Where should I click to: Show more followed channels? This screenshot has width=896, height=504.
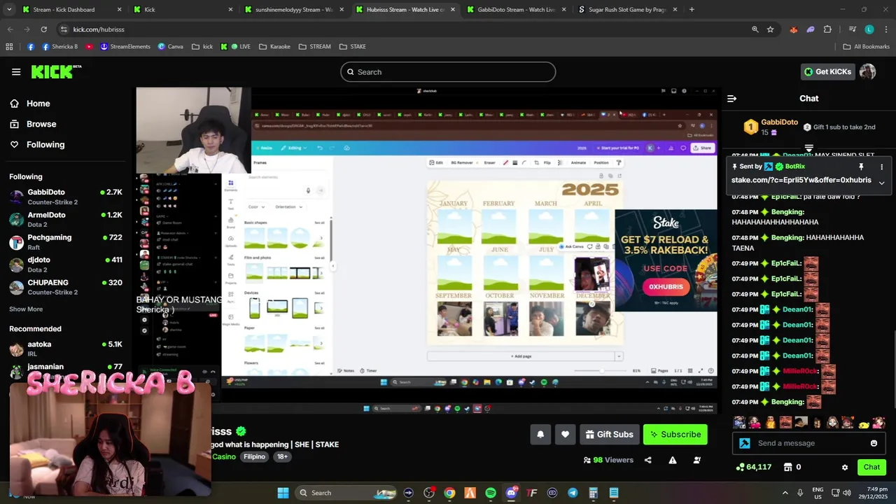click(x=26, y=309)
